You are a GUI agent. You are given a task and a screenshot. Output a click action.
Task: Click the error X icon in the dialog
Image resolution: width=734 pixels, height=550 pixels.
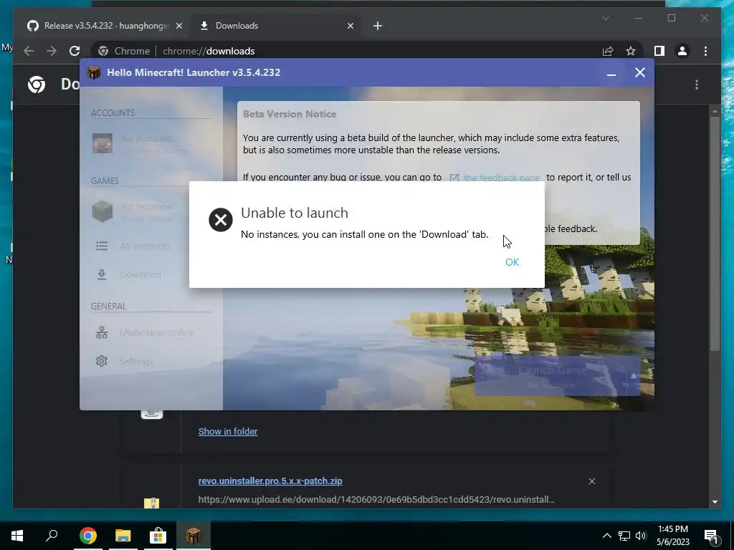tap(221, 220)
